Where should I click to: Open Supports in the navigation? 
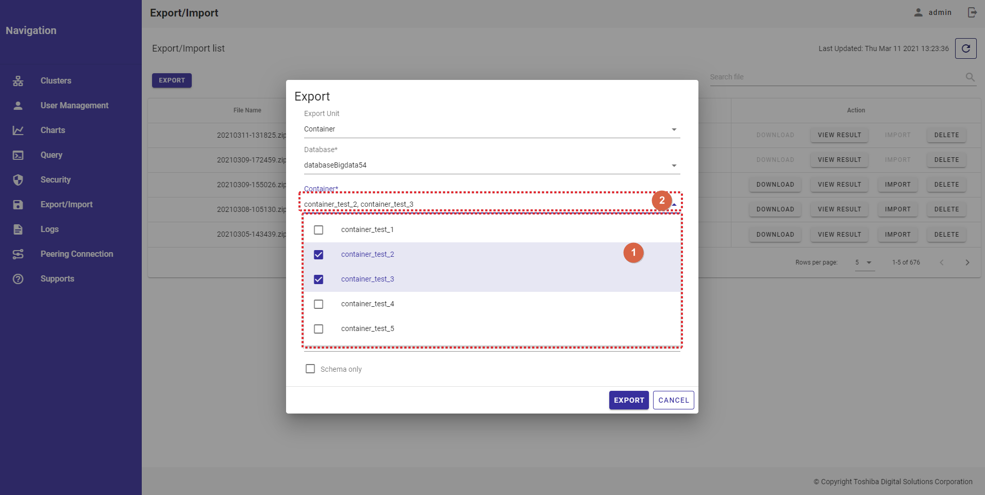[x=57, y=279]
